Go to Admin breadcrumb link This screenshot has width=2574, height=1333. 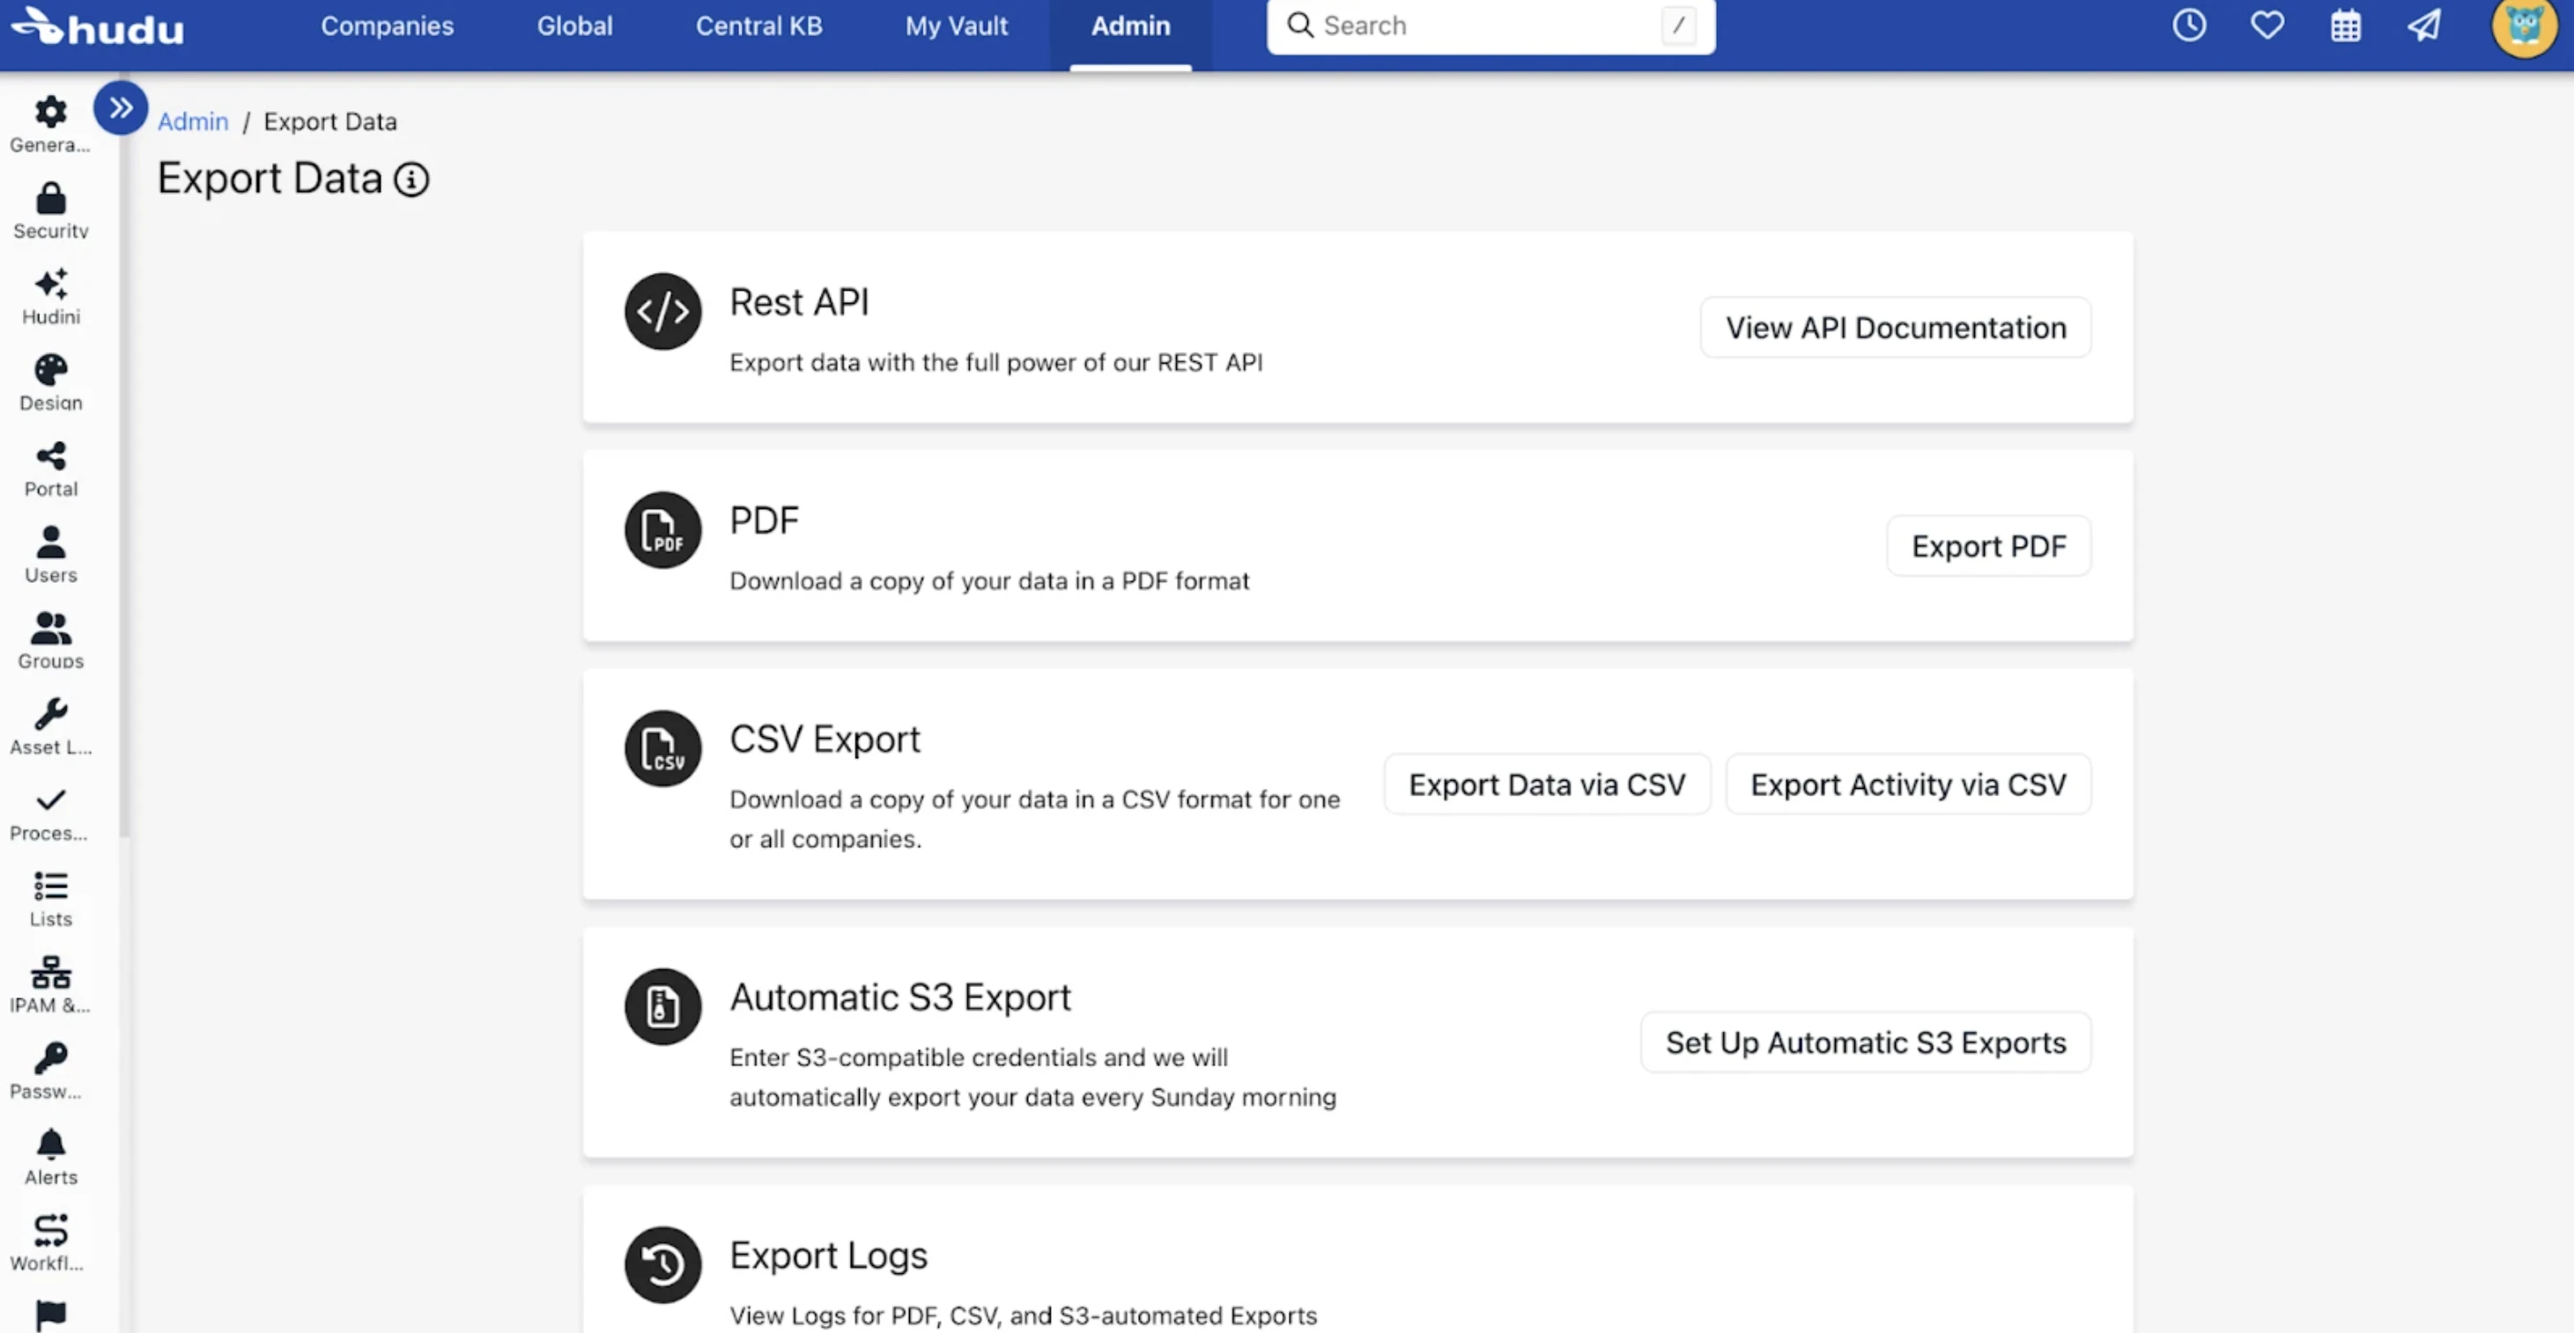pos(193,122)
